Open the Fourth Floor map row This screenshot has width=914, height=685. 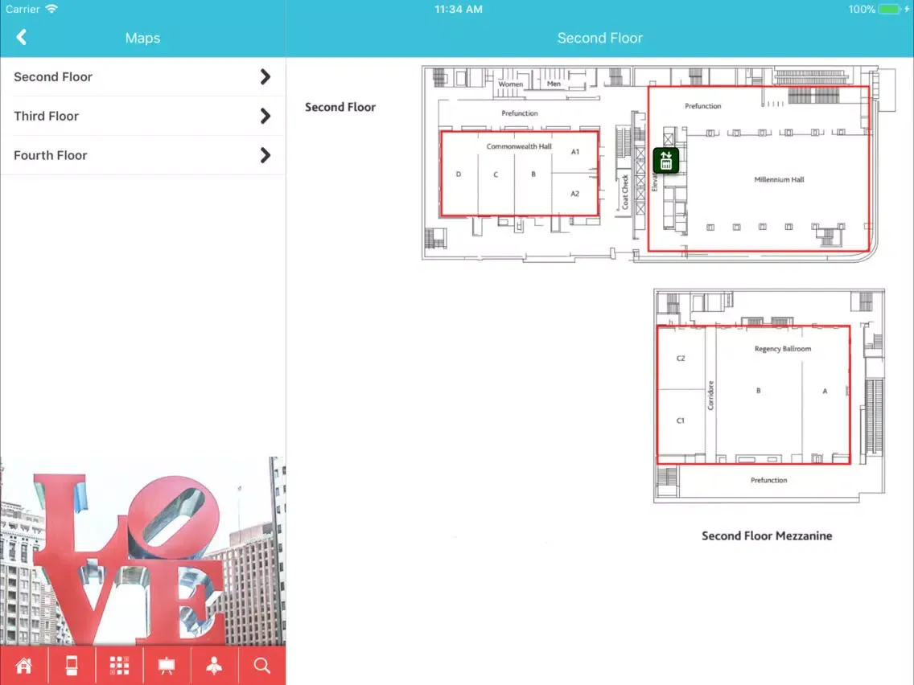pos(143,155)
